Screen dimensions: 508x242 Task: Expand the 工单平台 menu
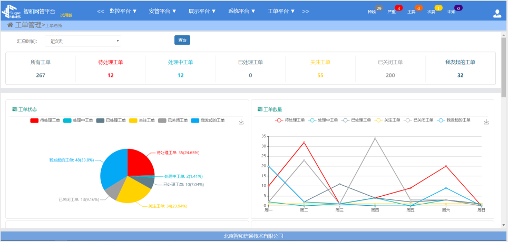[281, 11]
